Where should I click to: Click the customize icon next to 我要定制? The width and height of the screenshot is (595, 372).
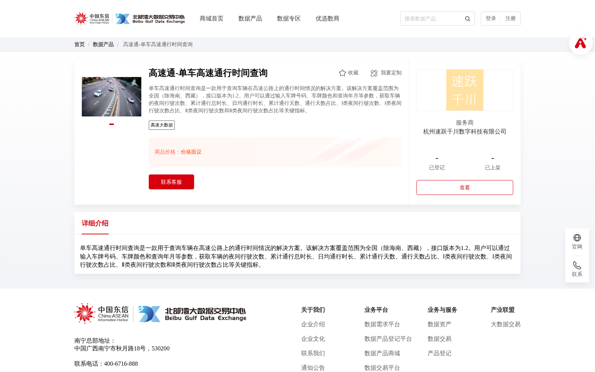pos(374,73)
